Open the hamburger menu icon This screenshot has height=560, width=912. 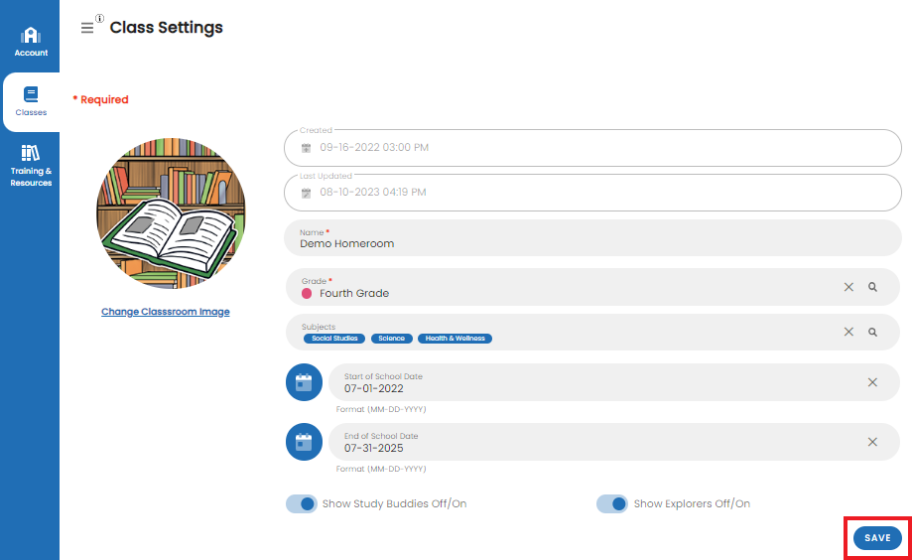tap(87, 29)
